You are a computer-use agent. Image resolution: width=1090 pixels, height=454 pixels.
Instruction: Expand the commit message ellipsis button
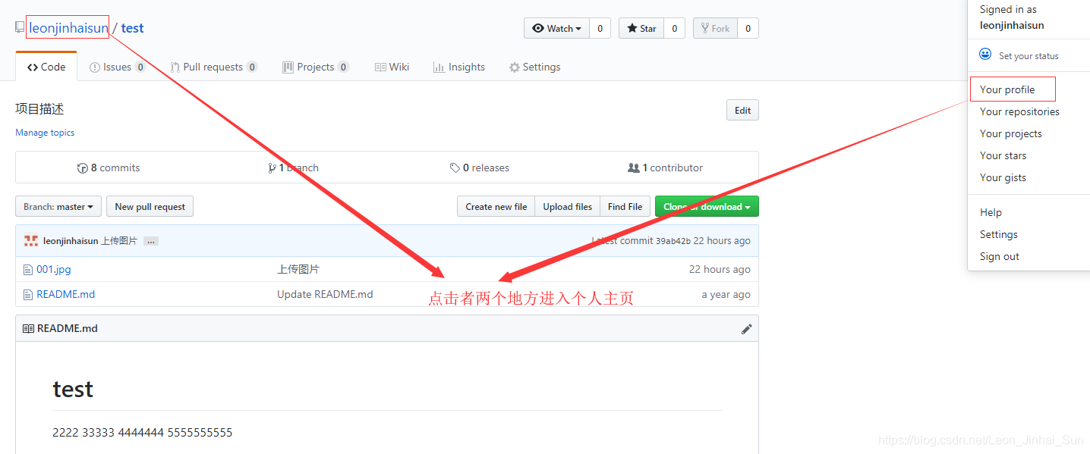(x=151, y=241)
